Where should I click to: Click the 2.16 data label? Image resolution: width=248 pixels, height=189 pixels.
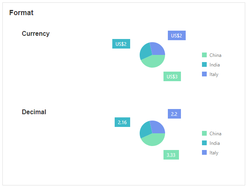pos(122,122)
